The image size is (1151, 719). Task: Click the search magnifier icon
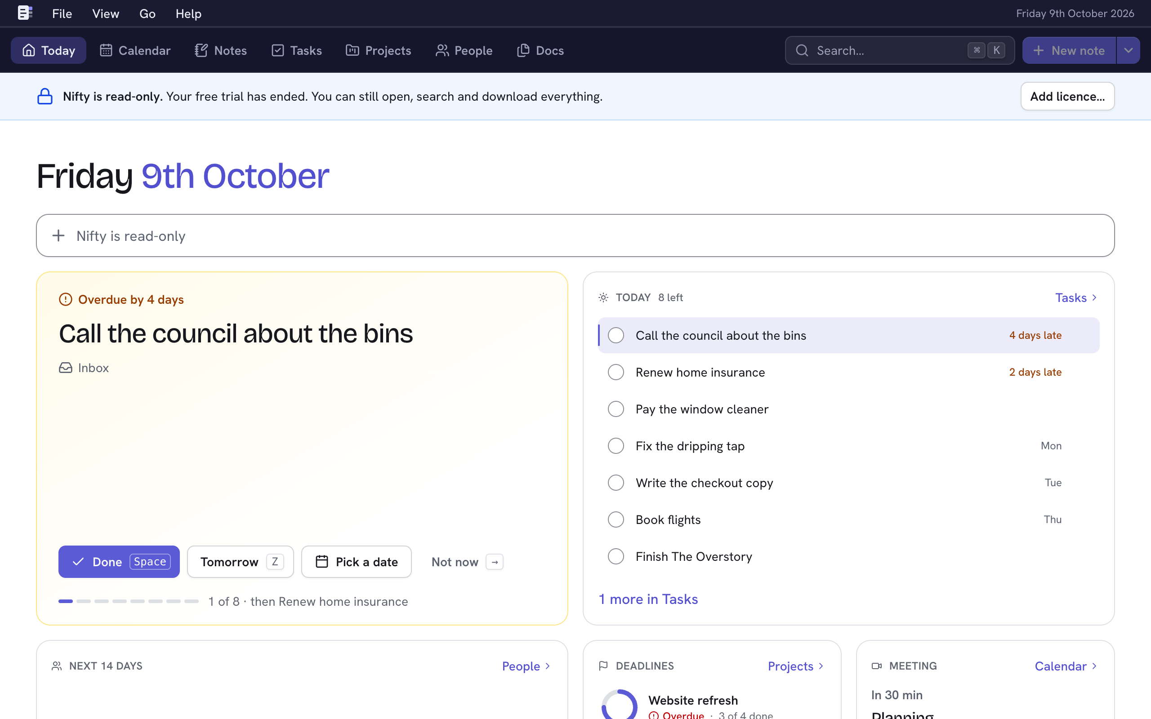pos(802,50)
